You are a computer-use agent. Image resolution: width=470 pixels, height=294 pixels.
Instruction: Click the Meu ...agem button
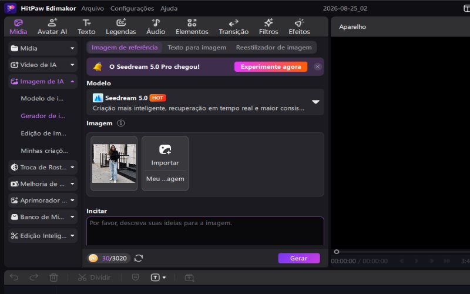pyautogui.click(x=165, y=179)
